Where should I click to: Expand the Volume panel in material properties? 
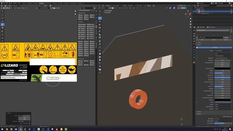[x=199, y=112]
